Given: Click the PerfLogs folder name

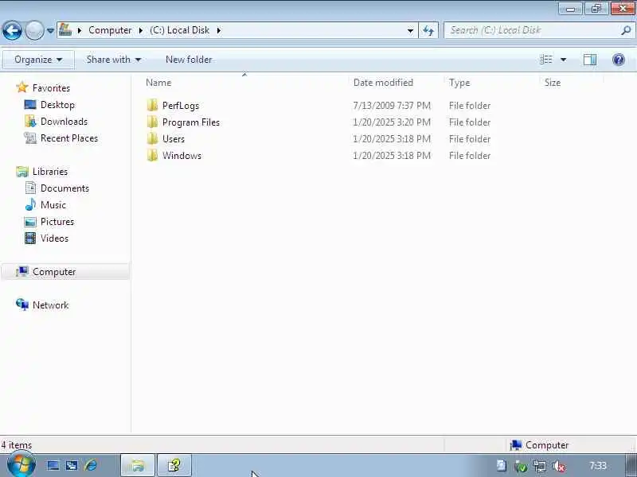Looking at the screenshot, I should click(x=181, y=106).
